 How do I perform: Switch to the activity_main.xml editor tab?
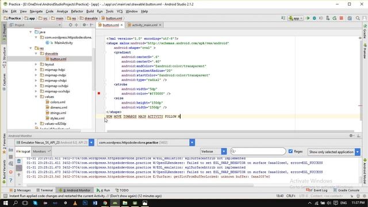144,25
